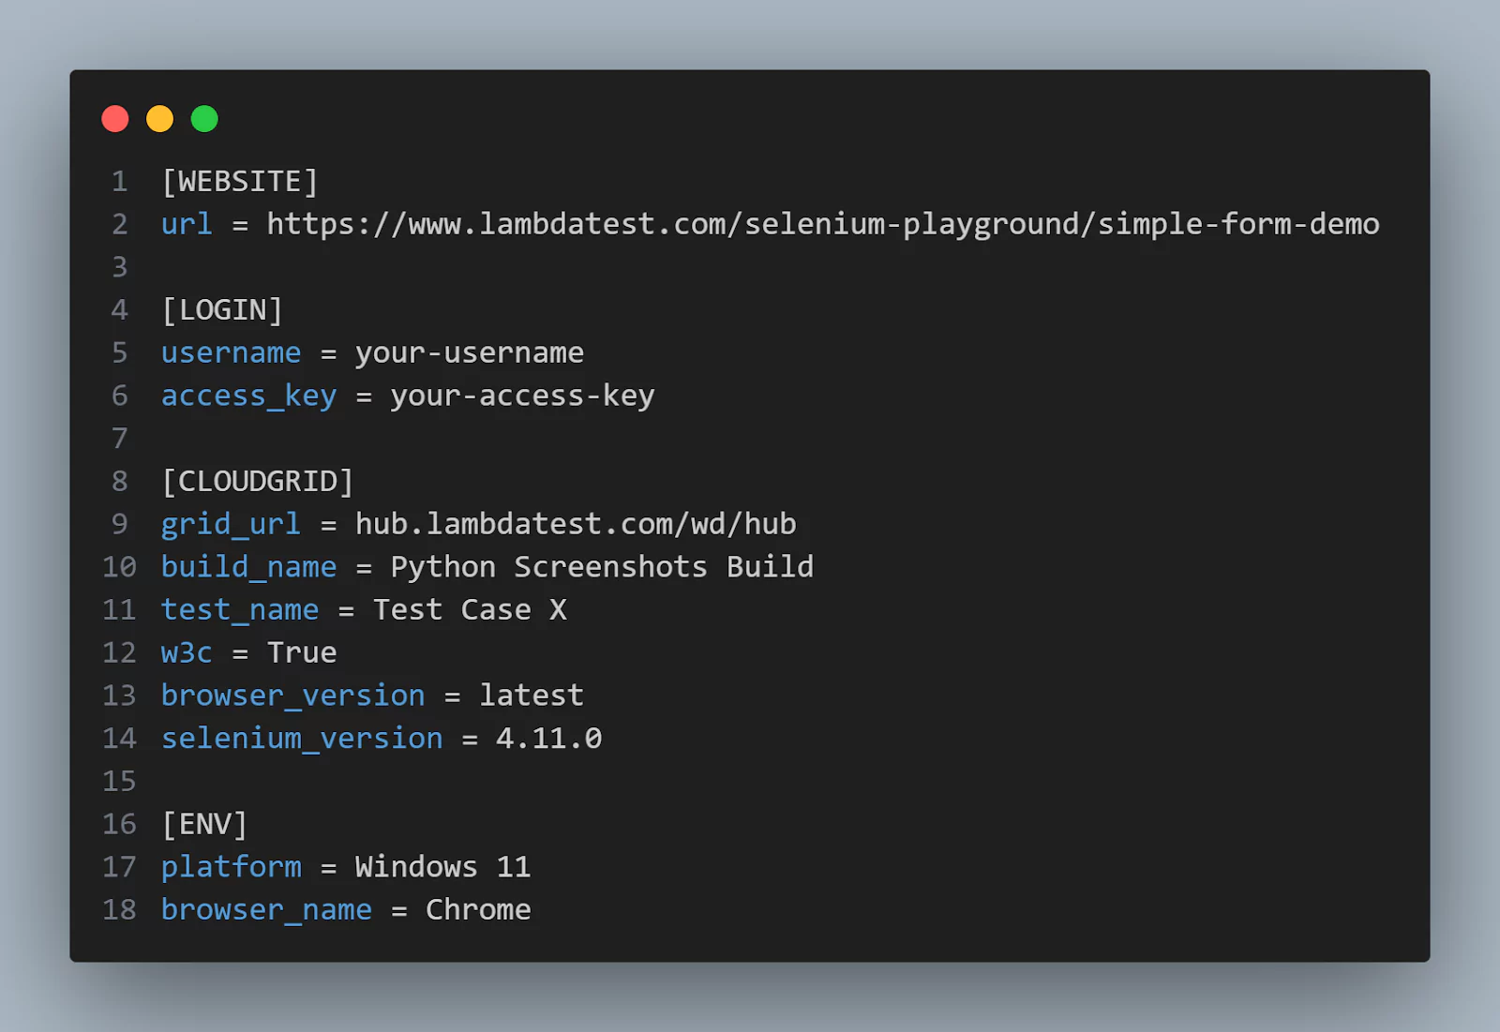Screen dimensions: 1500x1032
Task: Click the 'your-username' value
Action: coord(470,353)
